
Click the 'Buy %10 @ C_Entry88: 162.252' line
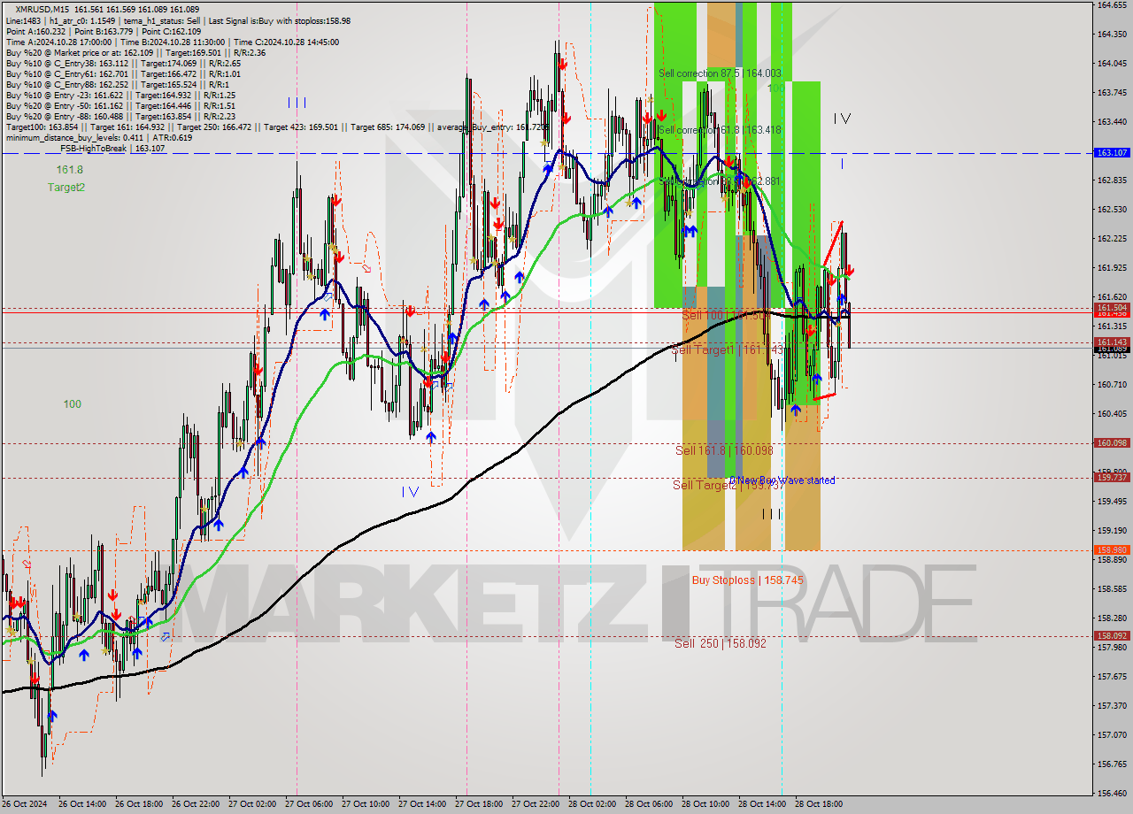(118, 84)
